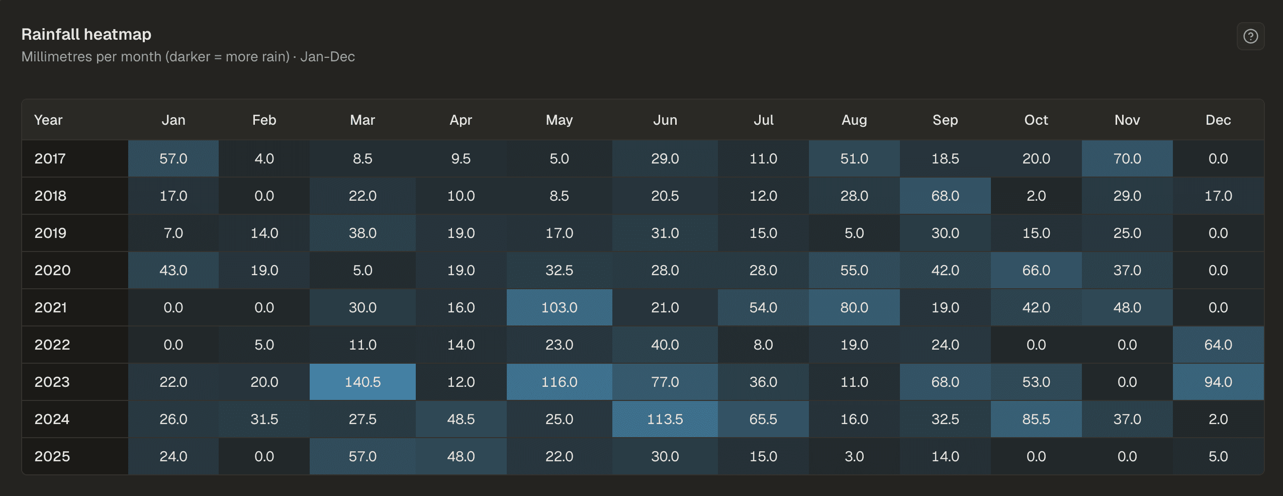Select December 2023 cell showing 94.0
This screenshot has width=1283, height=496.
[x=1218, y=382]
